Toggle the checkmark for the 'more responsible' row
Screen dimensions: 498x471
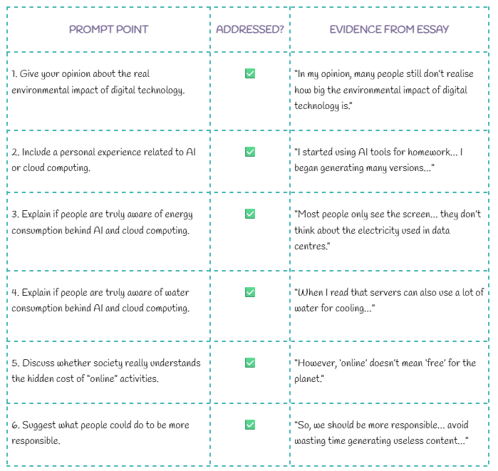pos(250,425)
